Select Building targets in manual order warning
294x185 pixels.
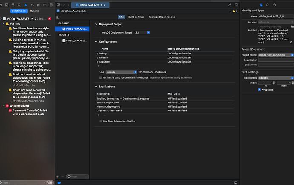pos(29,43)
